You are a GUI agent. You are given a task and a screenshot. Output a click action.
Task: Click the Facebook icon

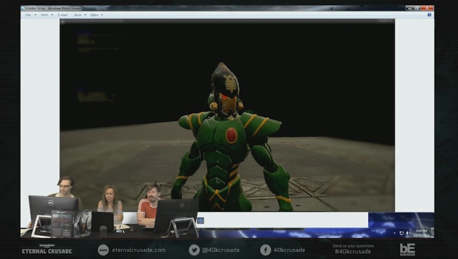266,250
